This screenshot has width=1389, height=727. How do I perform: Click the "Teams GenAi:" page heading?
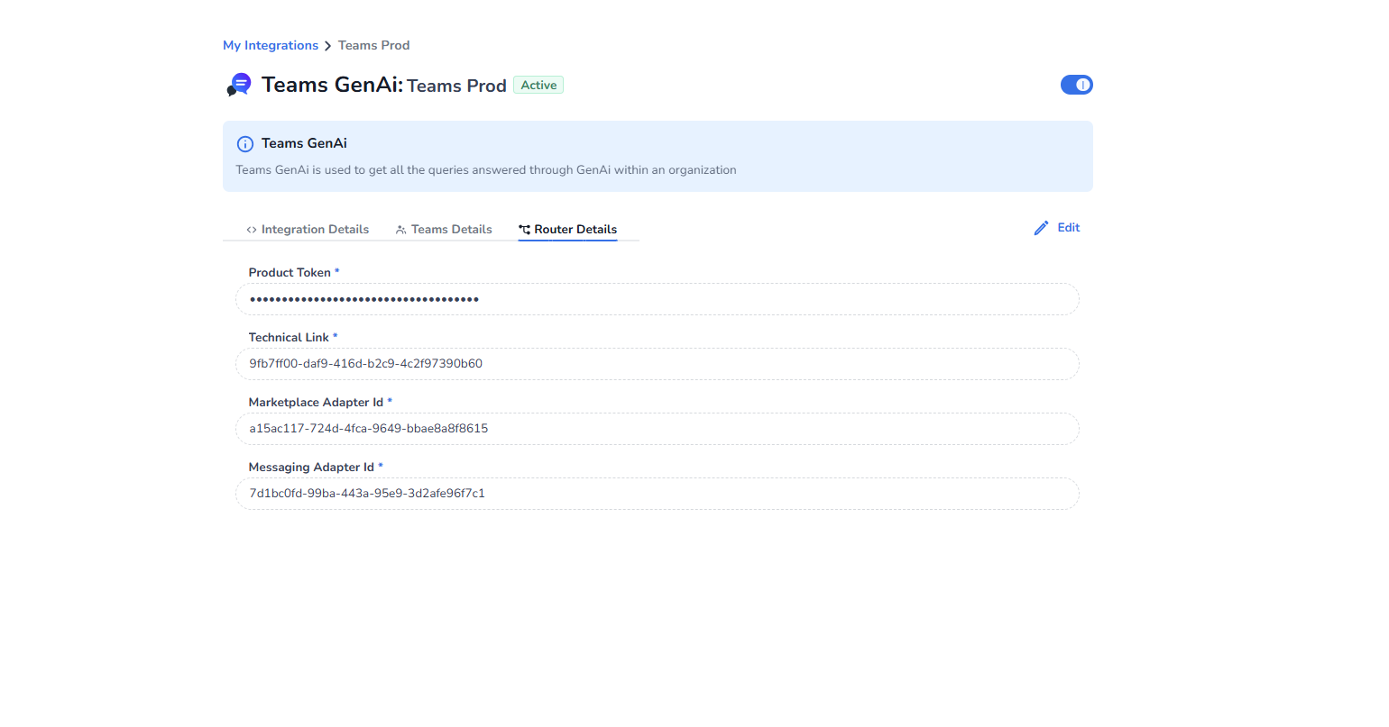click(x=333, y=85)
